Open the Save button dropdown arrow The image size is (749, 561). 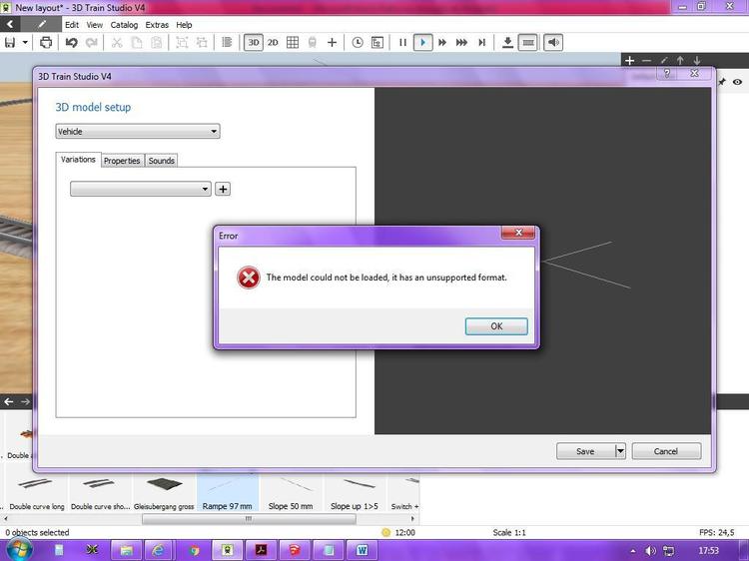coord(620,451)
